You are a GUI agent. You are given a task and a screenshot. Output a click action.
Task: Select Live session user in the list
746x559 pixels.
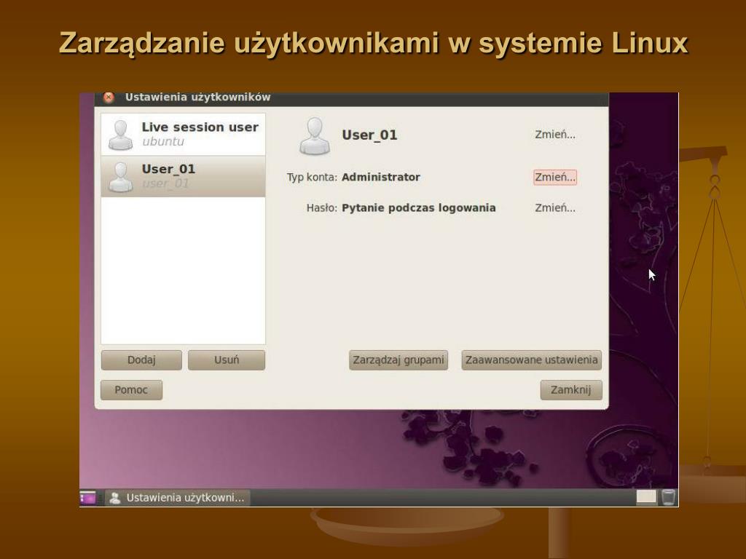(x=183, y=134)
